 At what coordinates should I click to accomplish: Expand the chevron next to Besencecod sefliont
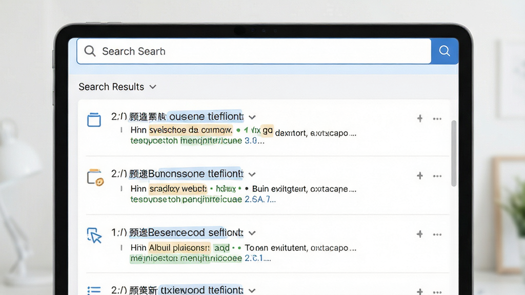(252, 233)
